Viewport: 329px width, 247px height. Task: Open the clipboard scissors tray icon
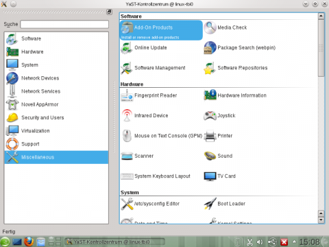(x=249, y=242)
